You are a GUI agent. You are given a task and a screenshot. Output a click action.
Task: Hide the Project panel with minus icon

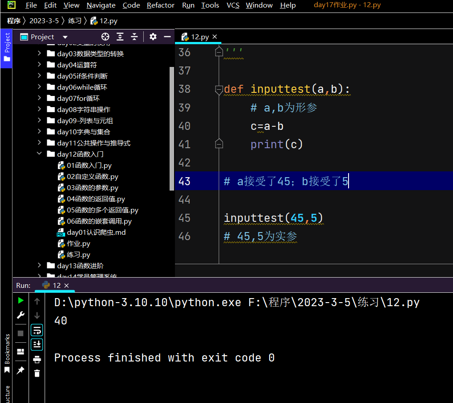(167, 37)
